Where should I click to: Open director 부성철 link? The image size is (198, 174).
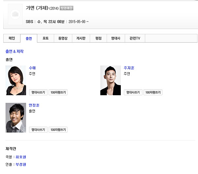pyautogui.click(x=21, y=164)
